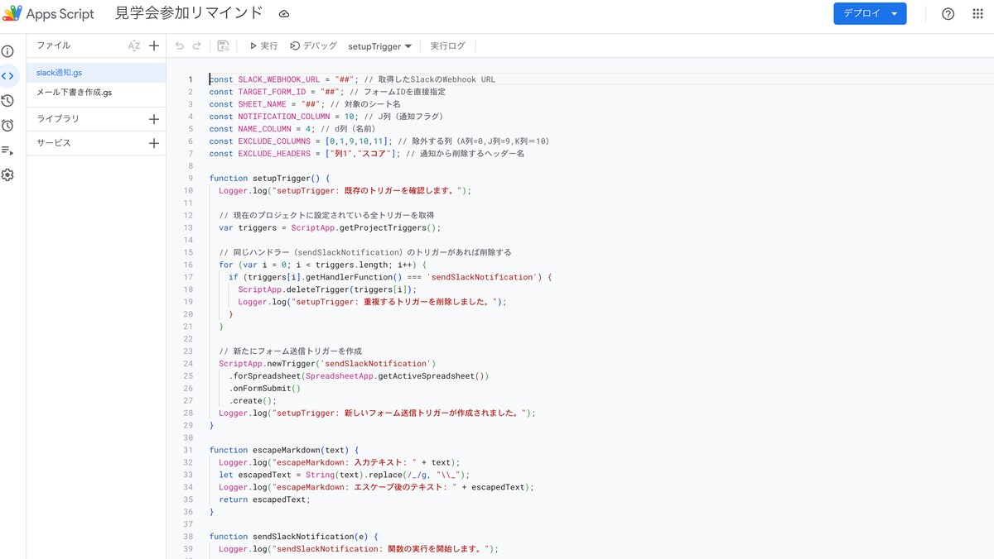The height and width of the screenshot is (559, 994).
Task: Click the .onFormSubmit() code line
Action: click(265, 389)
